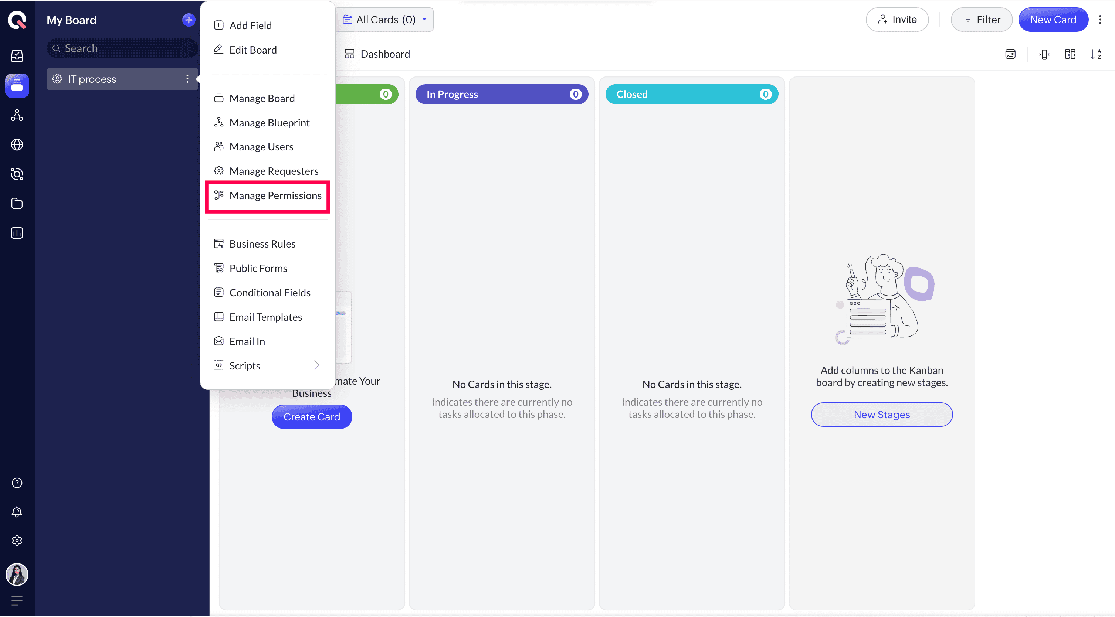Open the blueprint icon in left sidebar
1115x617 pixels.
pyautogui.click(x=17, y=115)
